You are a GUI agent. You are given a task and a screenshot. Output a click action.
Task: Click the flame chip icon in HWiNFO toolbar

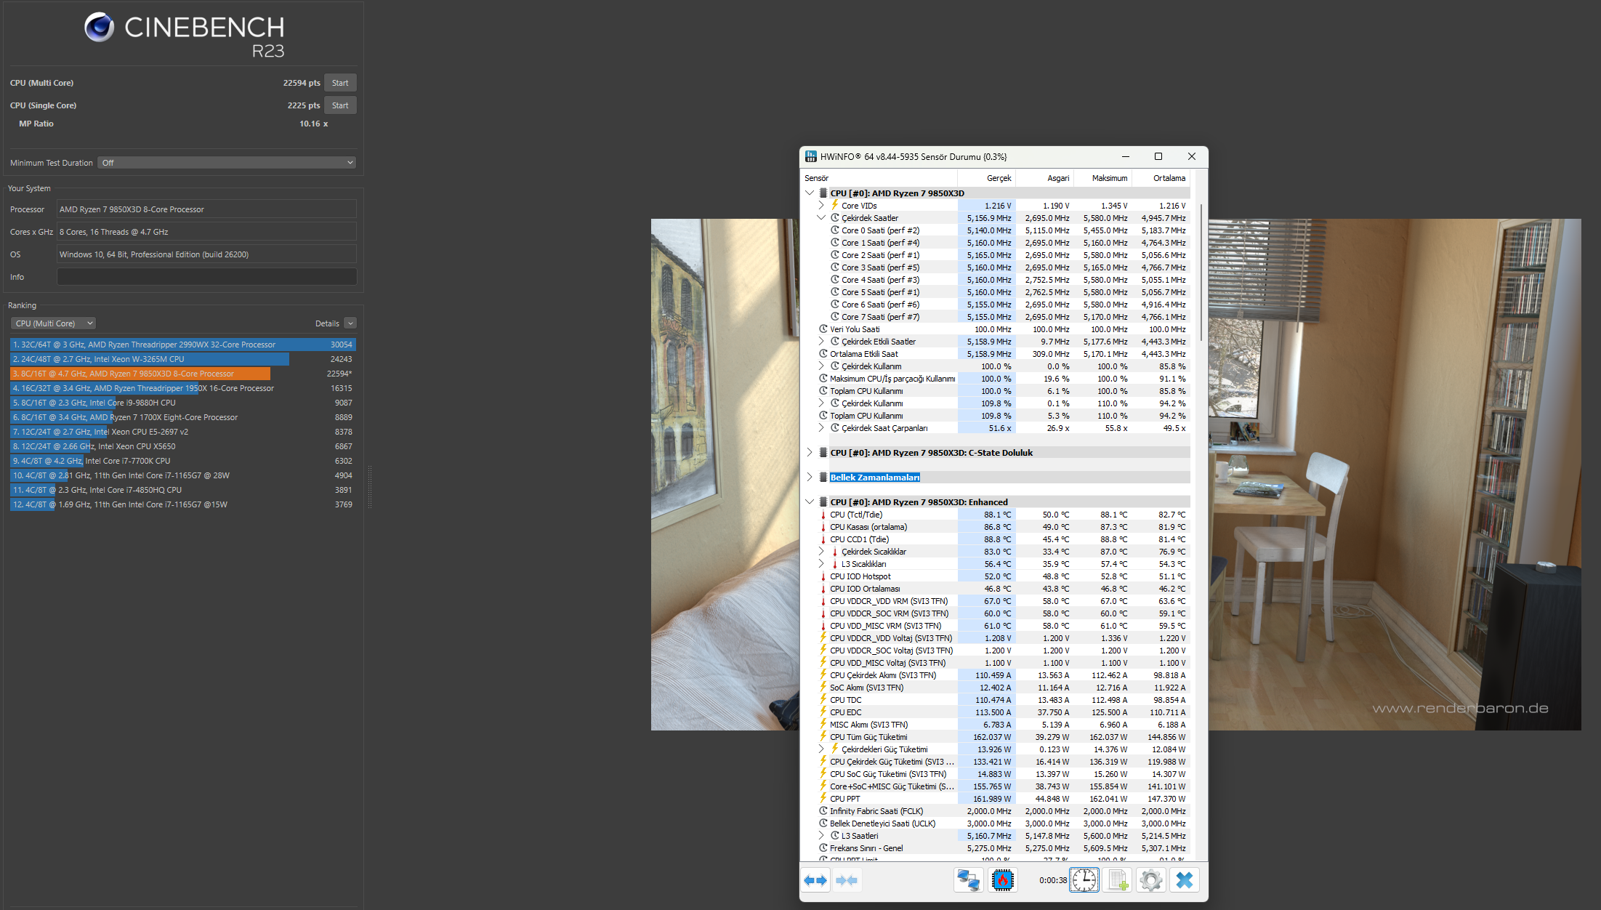tap(1003, 880)
